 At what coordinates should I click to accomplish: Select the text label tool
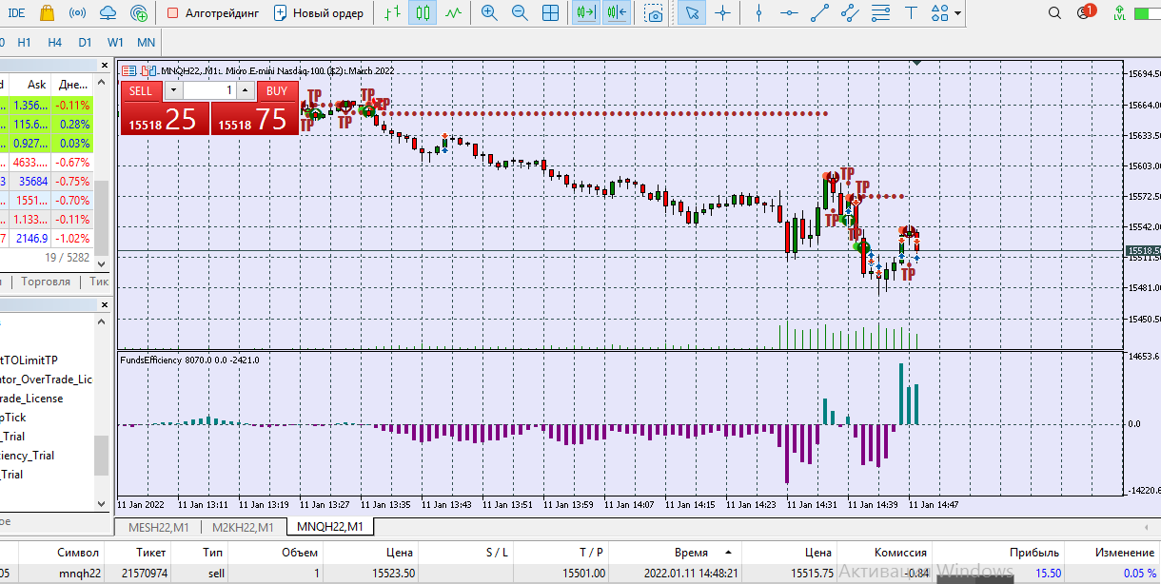[x=911, y=13]
